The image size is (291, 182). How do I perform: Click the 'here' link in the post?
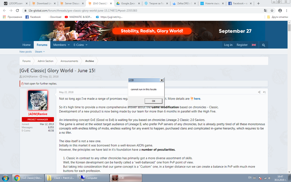(196, 98)
